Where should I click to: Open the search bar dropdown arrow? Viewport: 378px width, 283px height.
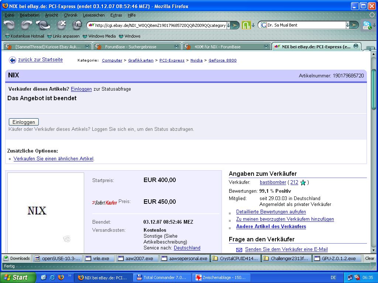[348, 25]
